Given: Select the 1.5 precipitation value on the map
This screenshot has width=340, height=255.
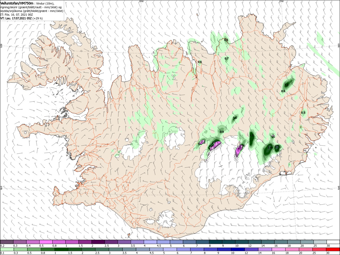Looking at the screenshot, I should point(252,136).
